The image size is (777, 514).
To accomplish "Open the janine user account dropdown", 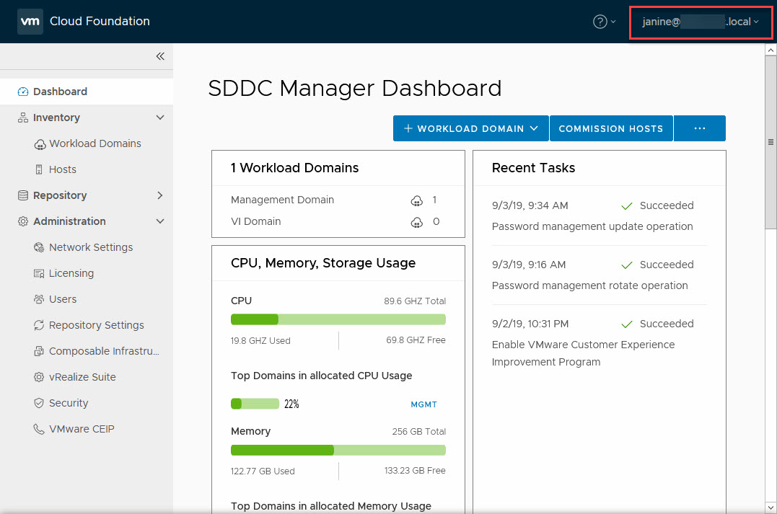I will (x=701, y=22).
